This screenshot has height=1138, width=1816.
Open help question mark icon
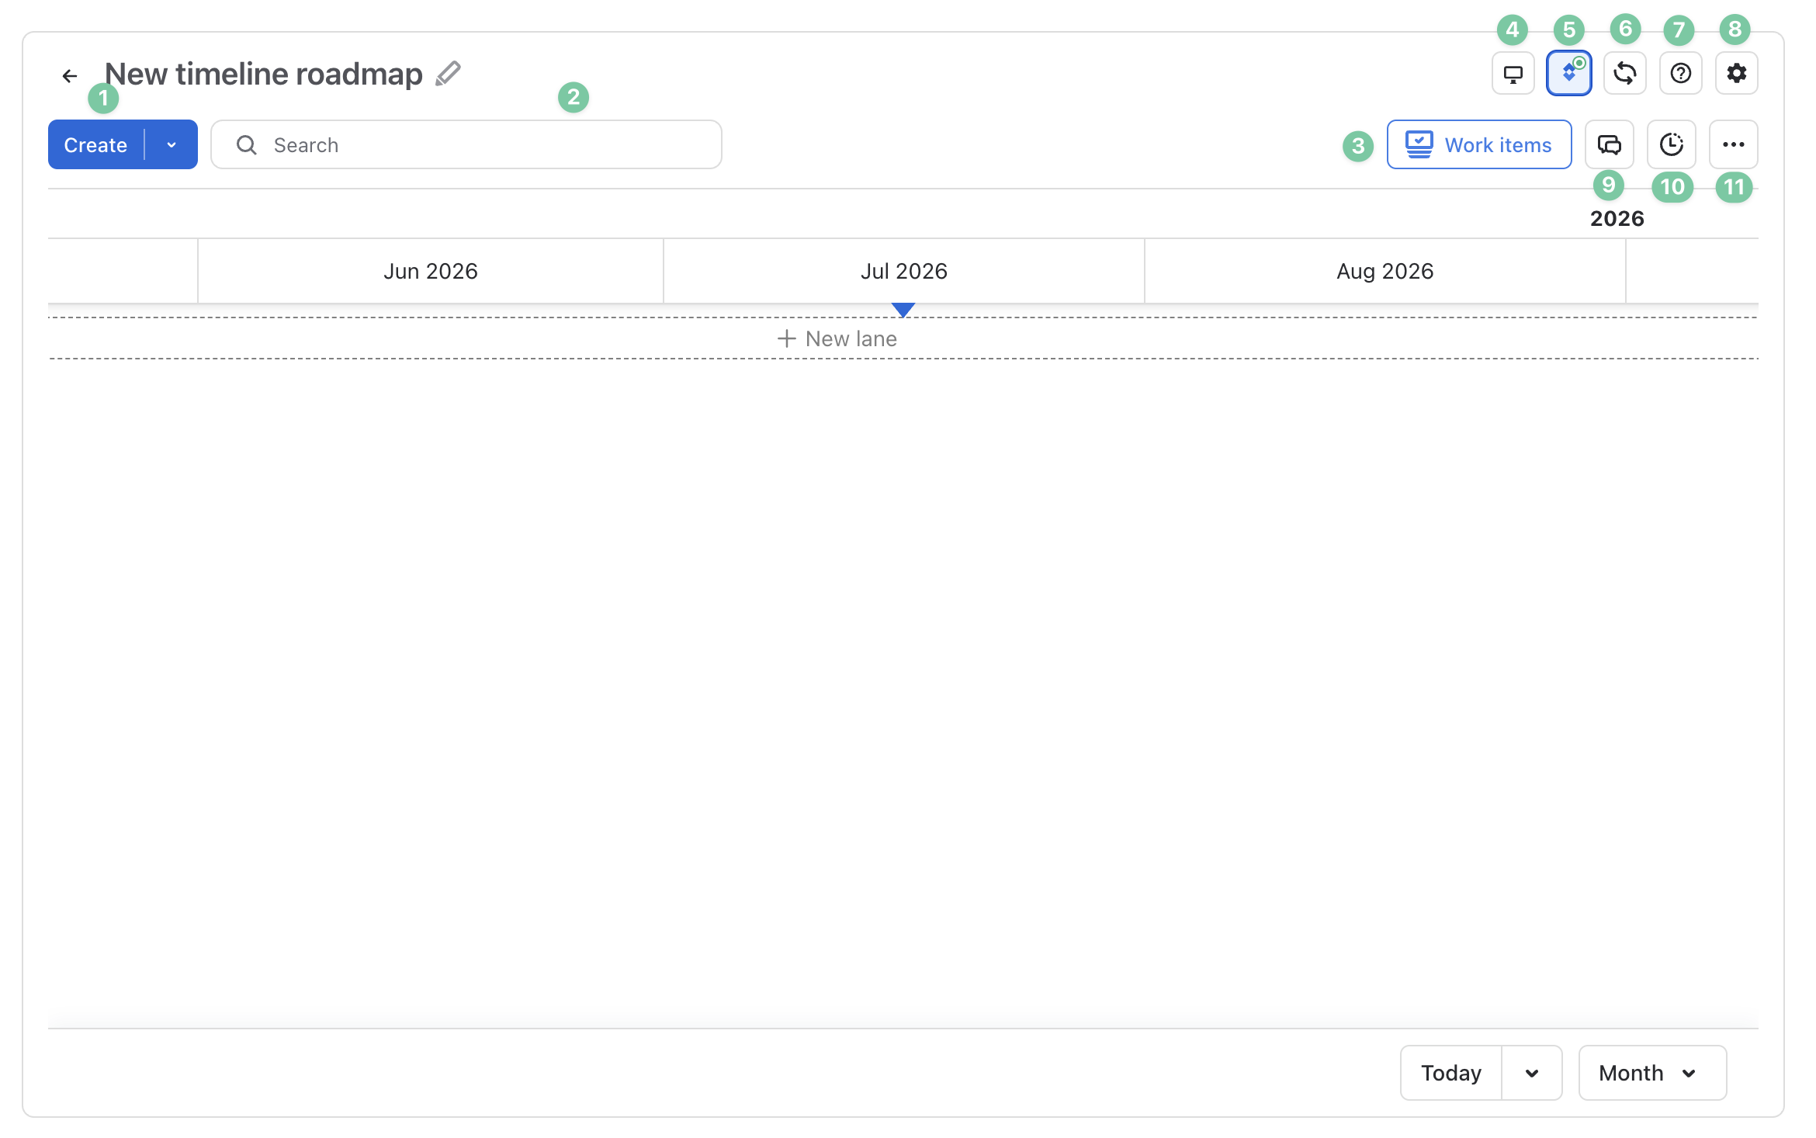click(1680, 74)
